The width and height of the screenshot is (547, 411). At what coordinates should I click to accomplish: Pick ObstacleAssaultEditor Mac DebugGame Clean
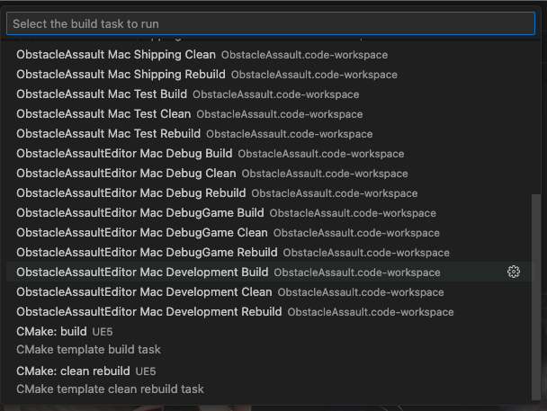(x=271, y=233)
